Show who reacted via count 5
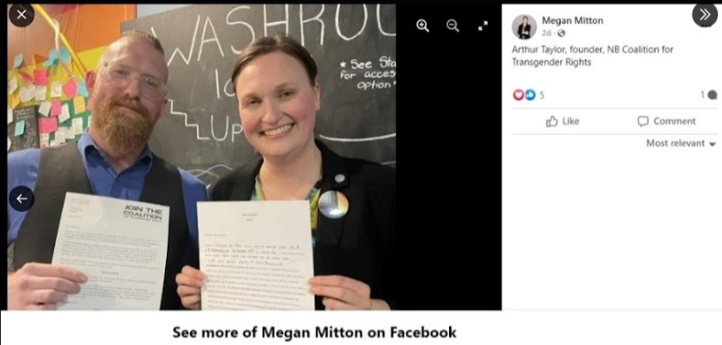 [x=542, y=95]
